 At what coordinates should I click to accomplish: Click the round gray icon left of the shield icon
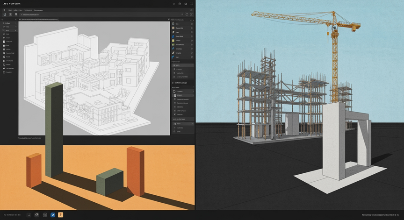point(37,215)
